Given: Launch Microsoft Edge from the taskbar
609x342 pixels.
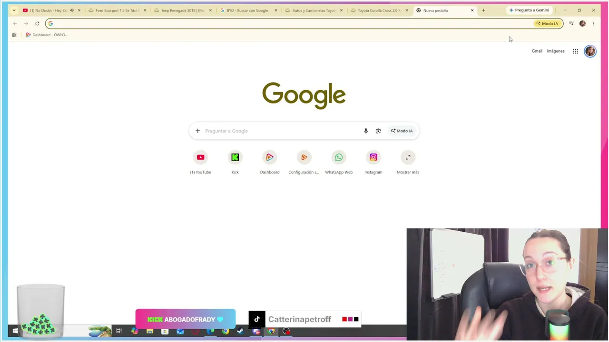Looking at the screenshot, I should click(210, 331).
